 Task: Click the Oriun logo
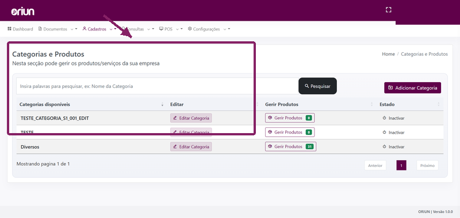coord(23,11)
